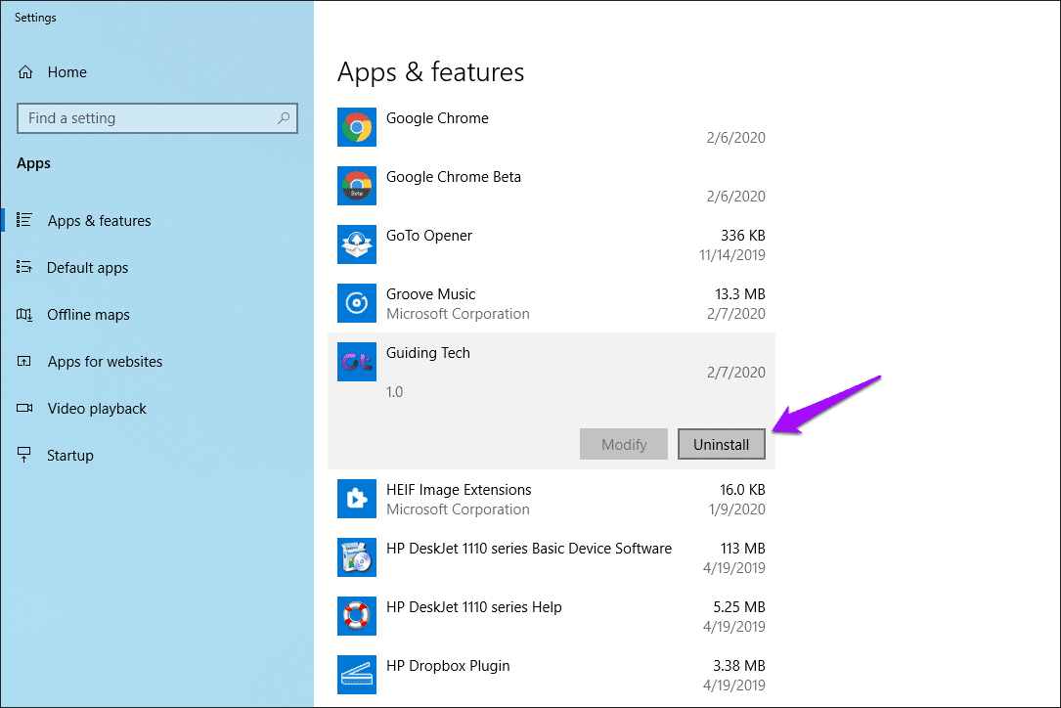Select HEIF Image Extensions entry
Image resolution: width=1061 pixels, height=708 pixels.
[551, 499]
